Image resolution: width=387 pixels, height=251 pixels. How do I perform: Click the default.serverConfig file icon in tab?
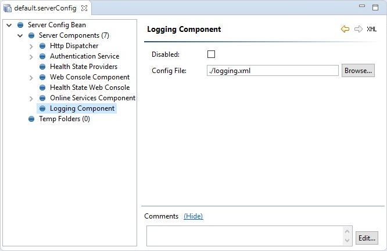pyautogui.click(x=8, y=9)
